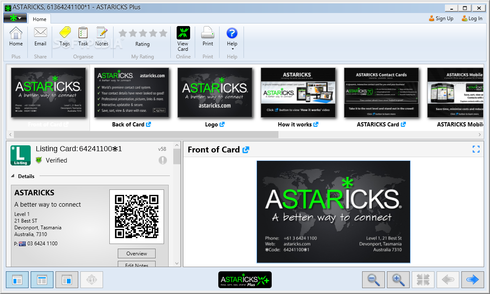Select the How it works thumbnail
This screenshot has width=490, height=294.
[298, 93]
